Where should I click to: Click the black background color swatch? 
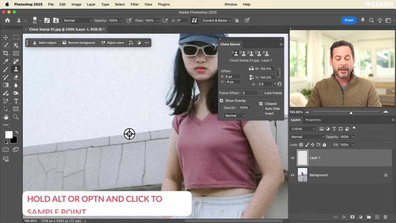tap(15, 141)
